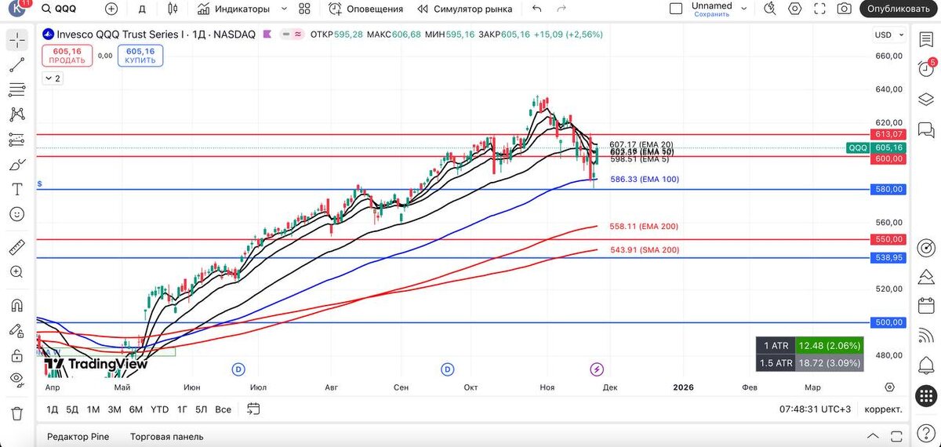Open timezone menu 07:48:31 UTC+3

point(816,409)
